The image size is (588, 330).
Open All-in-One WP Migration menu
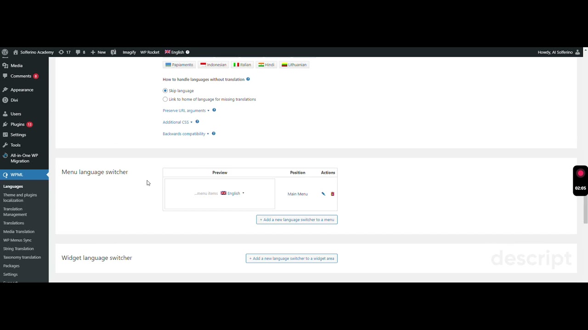tap(24, 158)
